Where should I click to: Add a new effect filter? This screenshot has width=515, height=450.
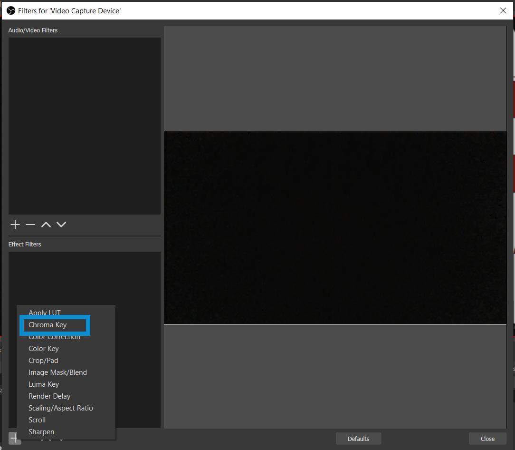(15, 438)
